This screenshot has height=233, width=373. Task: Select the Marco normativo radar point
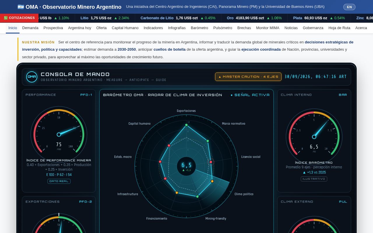tap(208, 141)
